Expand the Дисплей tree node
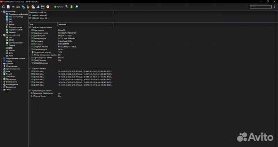Viewport: 278px width, 147px height. (x=2, y=64)
